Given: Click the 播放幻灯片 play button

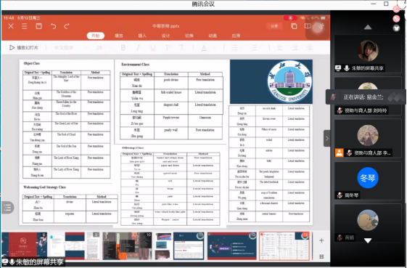Looking at the screenshot, I should (24, 47).
